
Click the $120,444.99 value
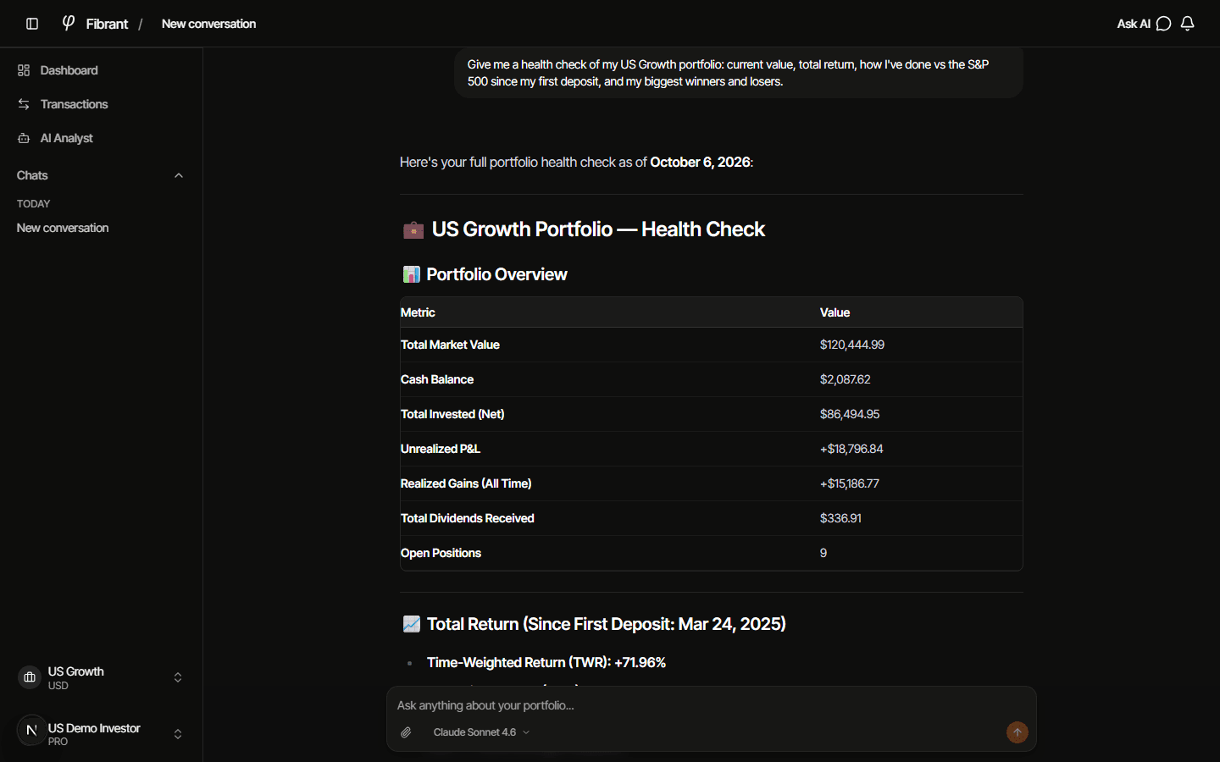click(852, 345)
